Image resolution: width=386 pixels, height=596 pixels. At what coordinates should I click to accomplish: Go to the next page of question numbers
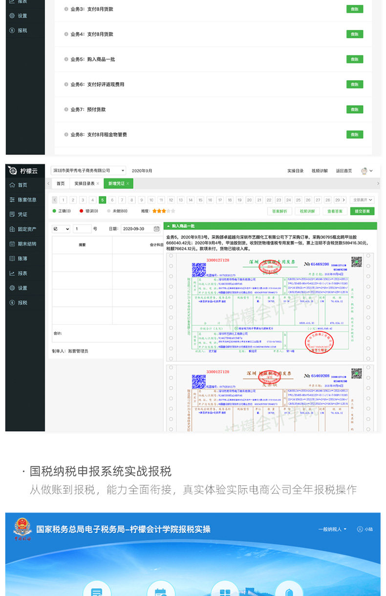click(344, 200)
